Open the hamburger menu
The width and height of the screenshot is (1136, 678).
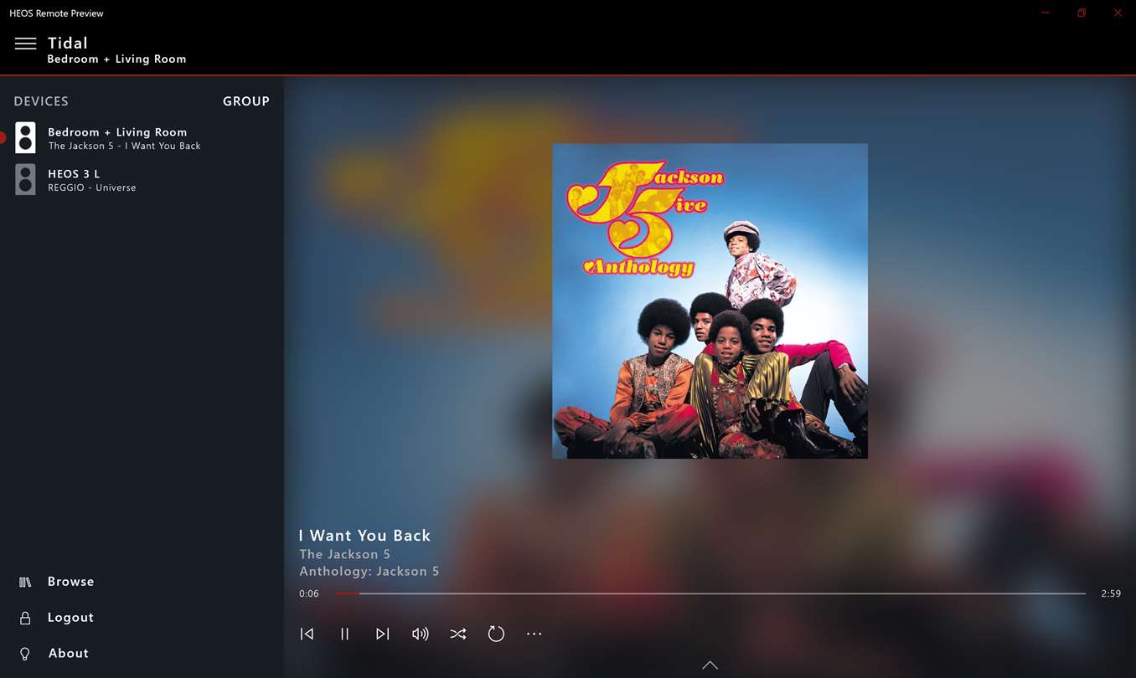click(x=25, y=44)
